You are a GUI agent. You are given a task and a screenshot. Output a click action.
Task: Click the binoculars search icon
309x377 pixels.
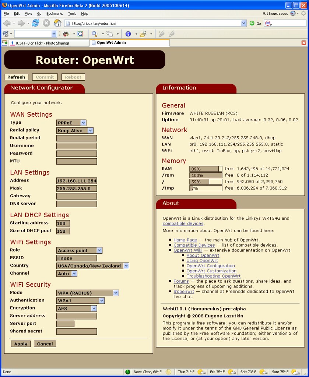click(66, 34)
